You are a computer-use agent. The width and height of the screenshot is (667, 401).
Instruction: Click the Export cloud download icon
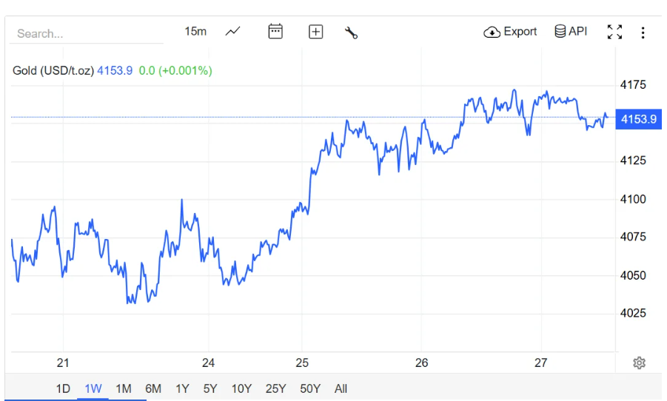pyautogui.click(x=492, y=32)
